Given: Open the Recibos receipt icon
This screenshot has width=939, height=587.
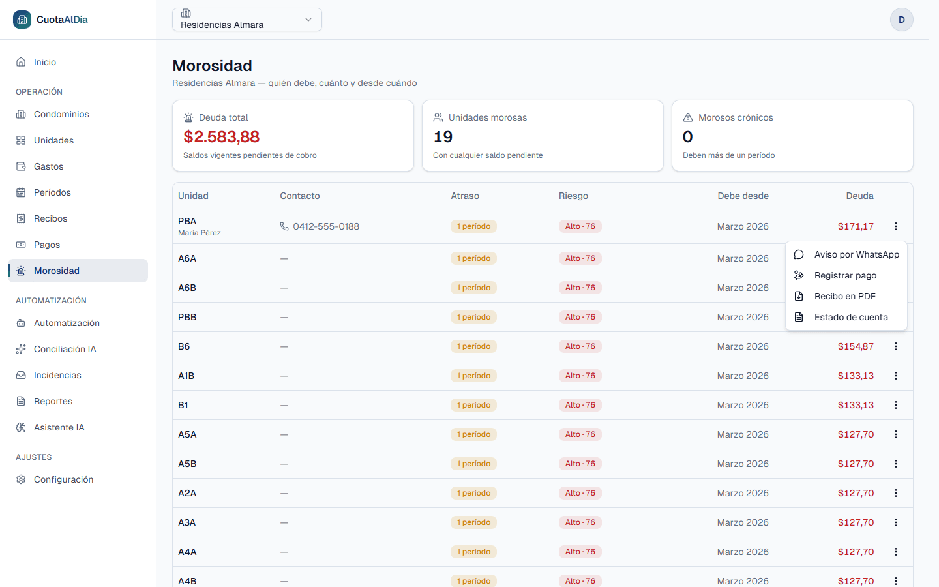Looking at the screenshot, I should tap(21, 218).
